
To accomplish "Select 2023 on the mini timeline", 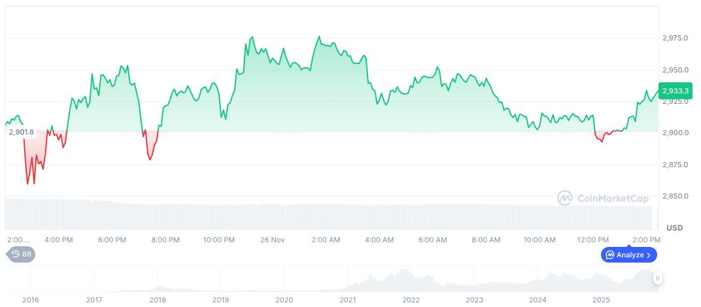I will 474,300.
